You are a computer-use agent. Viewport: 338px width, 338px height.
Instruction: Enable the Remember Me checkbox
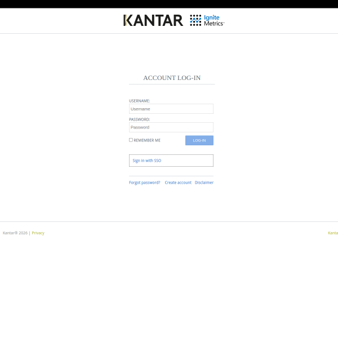click(131, 140)
